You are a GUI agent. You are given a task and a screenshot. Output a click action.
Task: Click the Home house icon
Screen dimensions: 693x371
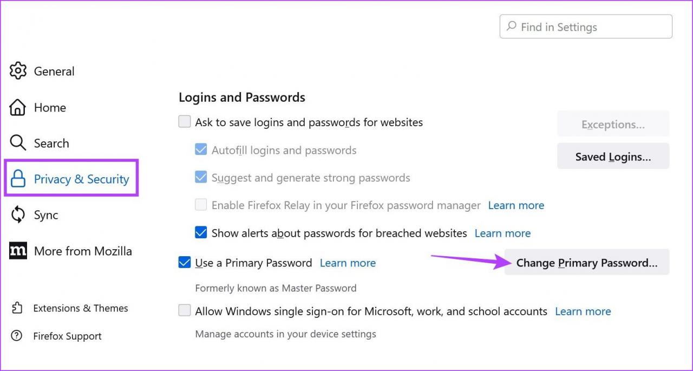[18, 107]
